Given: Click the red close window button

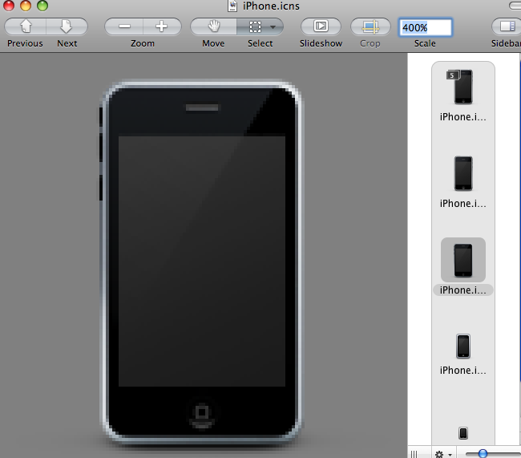Looking at the screenshot, I should (9, 6).
